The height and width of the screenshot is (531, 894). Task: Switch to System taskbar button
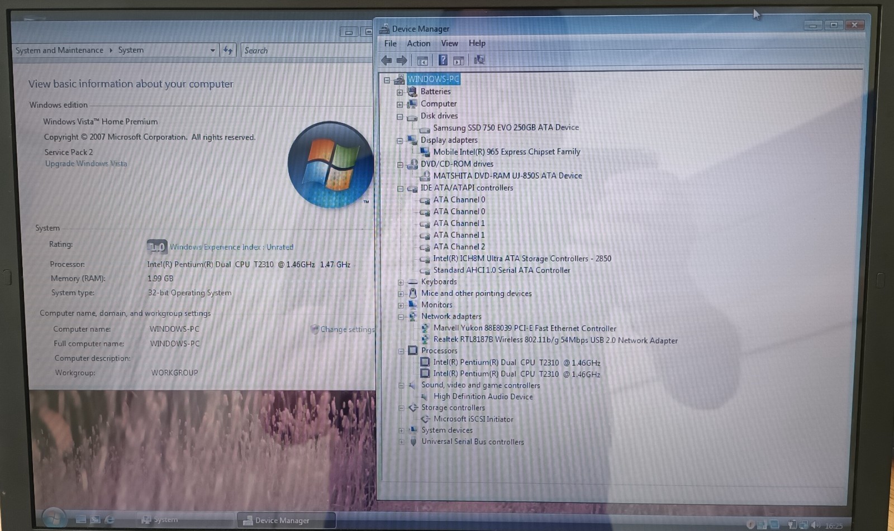click(x=185, y=520)
